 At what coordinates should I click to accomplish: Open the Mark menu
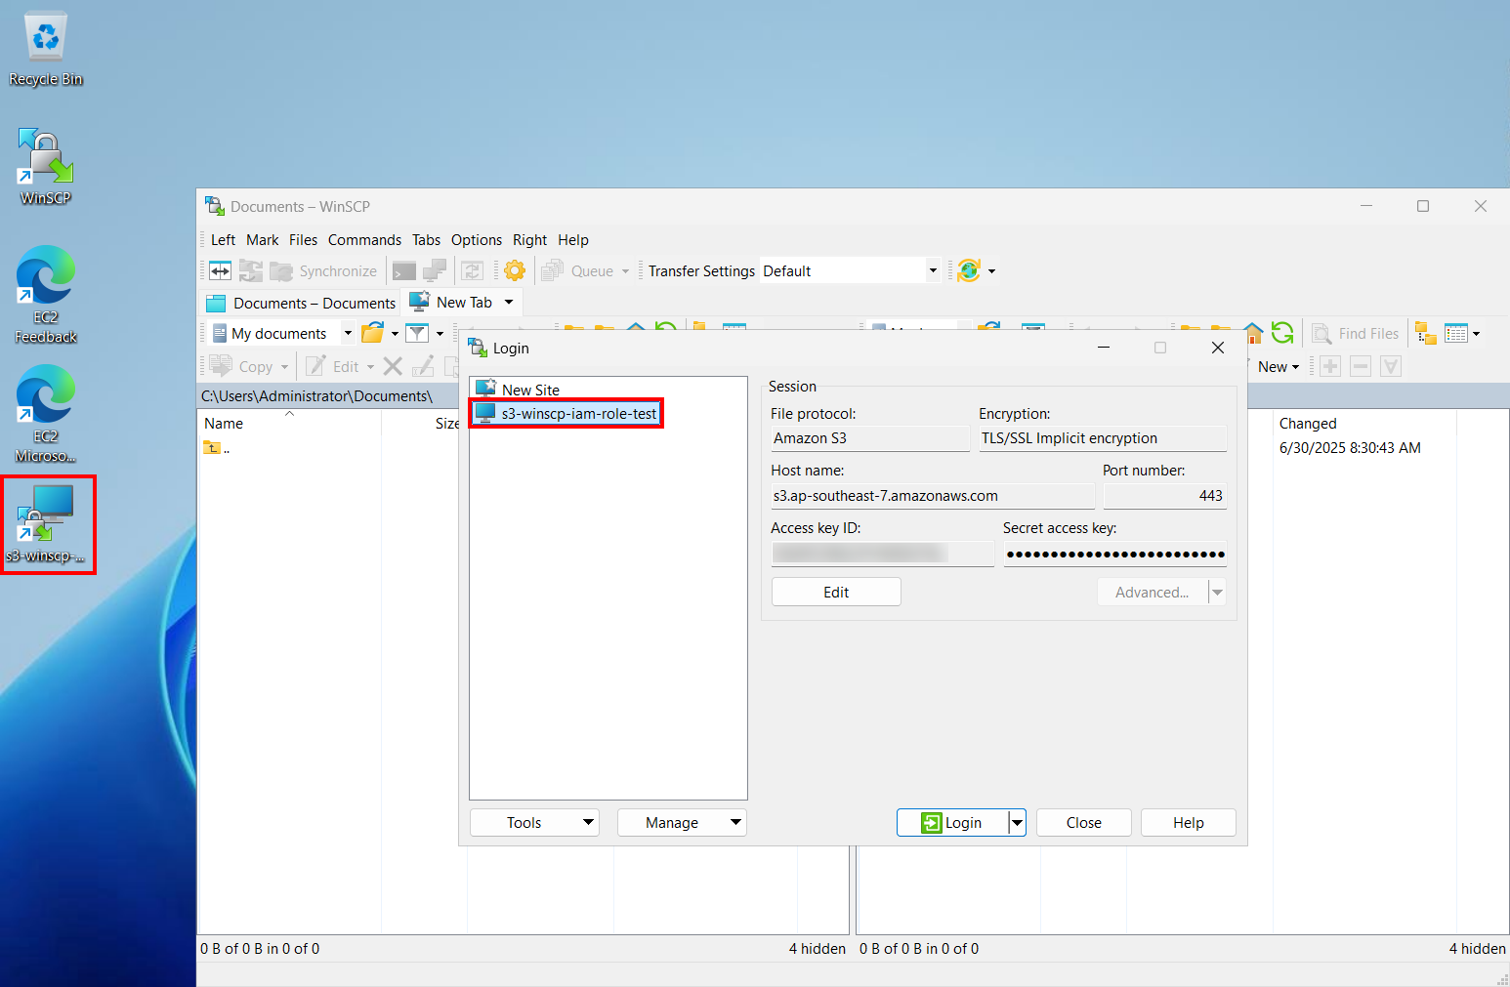(262, 239)
